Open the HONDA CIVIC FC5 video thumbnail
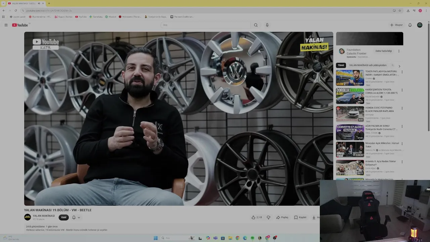The height and width of the screenshot is (242, 430). pyautogui.click(x=350, y=114)
